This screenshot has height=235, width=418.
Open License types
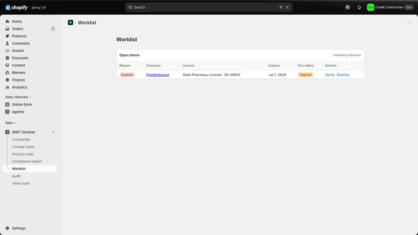click(x=23, y=147)
